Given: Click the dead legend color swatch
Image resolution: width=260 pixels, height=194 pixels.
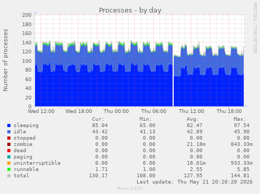Looking at the screenshot, I should [x=9, y=151].
